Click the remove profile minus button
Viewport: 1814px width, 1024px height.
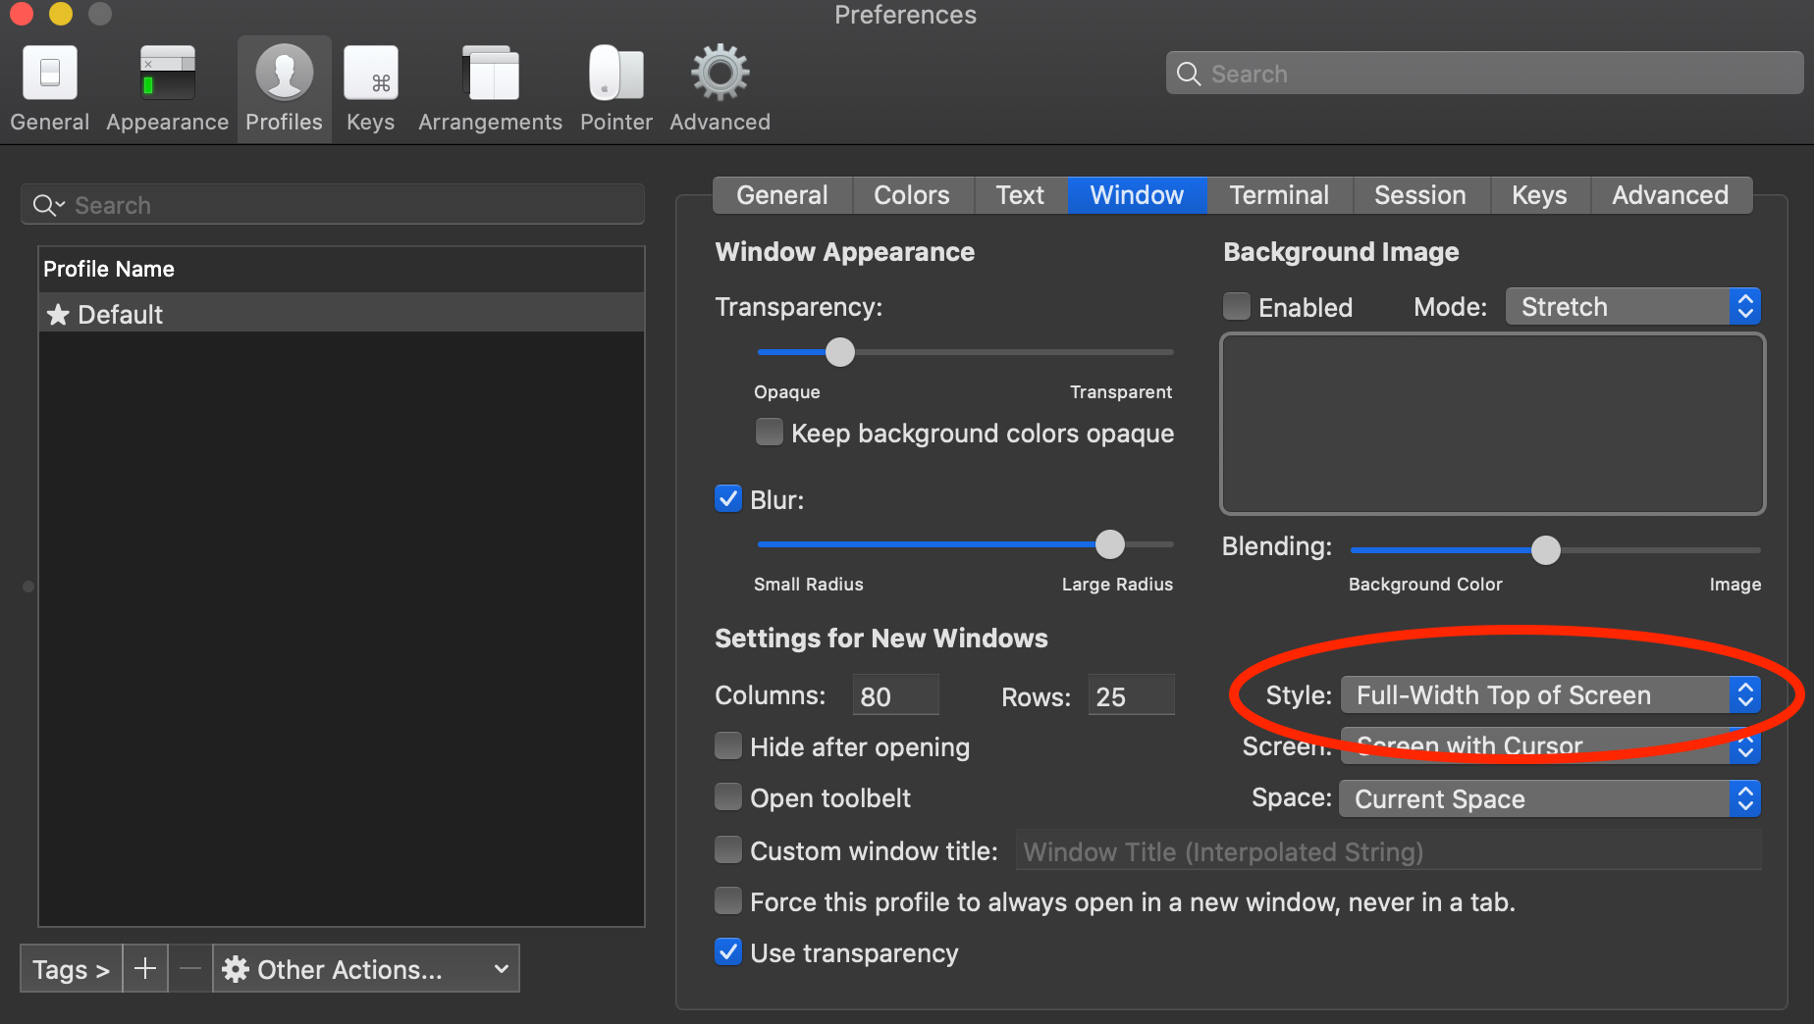[x=190, y=969]
